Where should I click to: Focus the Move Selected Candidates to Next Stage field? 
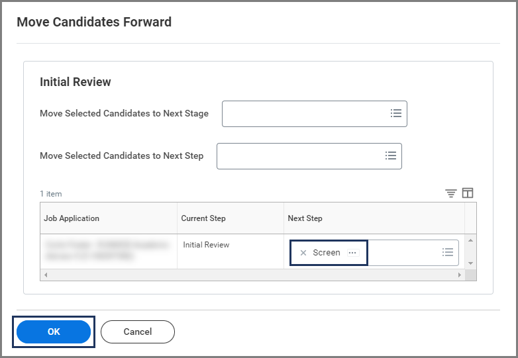coord(305,113)
